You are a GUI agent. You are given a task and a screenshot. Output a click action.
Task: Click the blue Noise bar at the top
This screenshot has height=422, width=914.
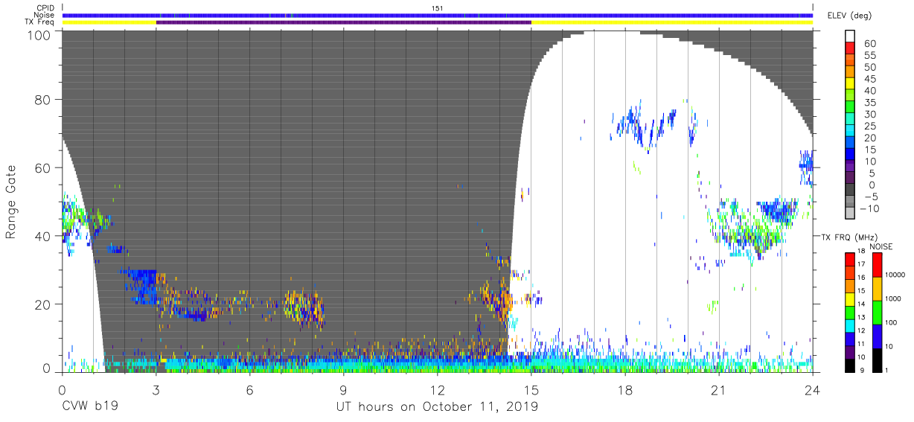pos(438,15)
